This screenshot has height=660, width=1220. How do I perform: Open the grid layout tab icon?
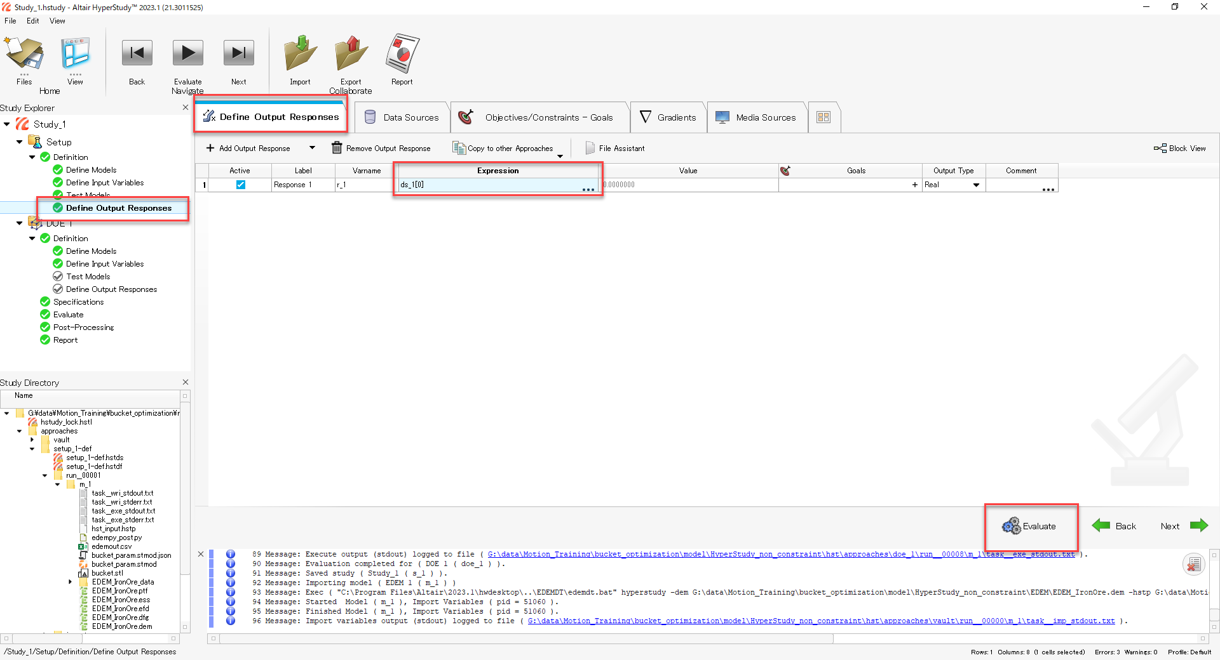coord(823,117)
